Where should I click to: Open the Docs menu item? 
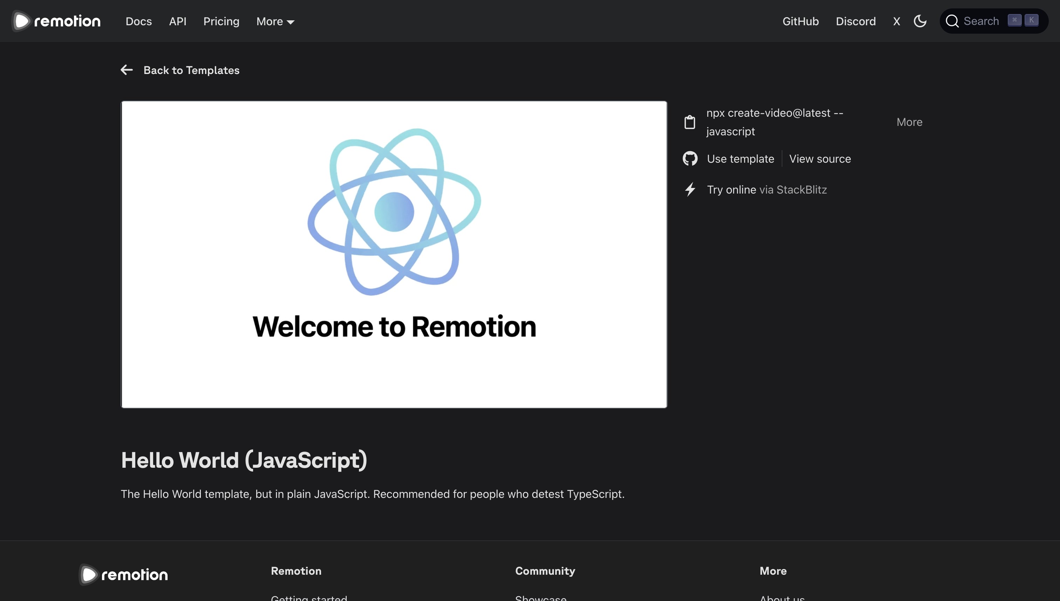139,21
